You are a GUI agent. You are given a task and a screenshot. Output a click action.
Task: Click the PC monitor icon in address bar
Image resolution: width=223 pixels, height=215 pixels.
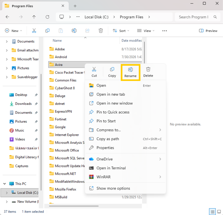tap(61, 17)
